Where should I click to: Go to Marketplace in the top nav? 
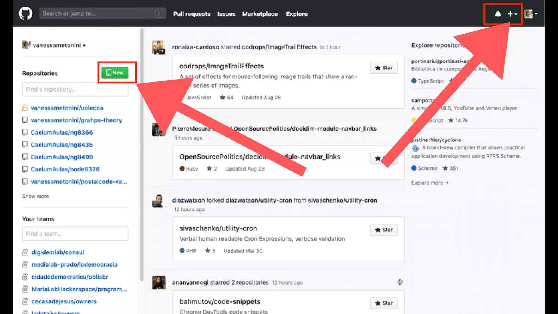260,14
